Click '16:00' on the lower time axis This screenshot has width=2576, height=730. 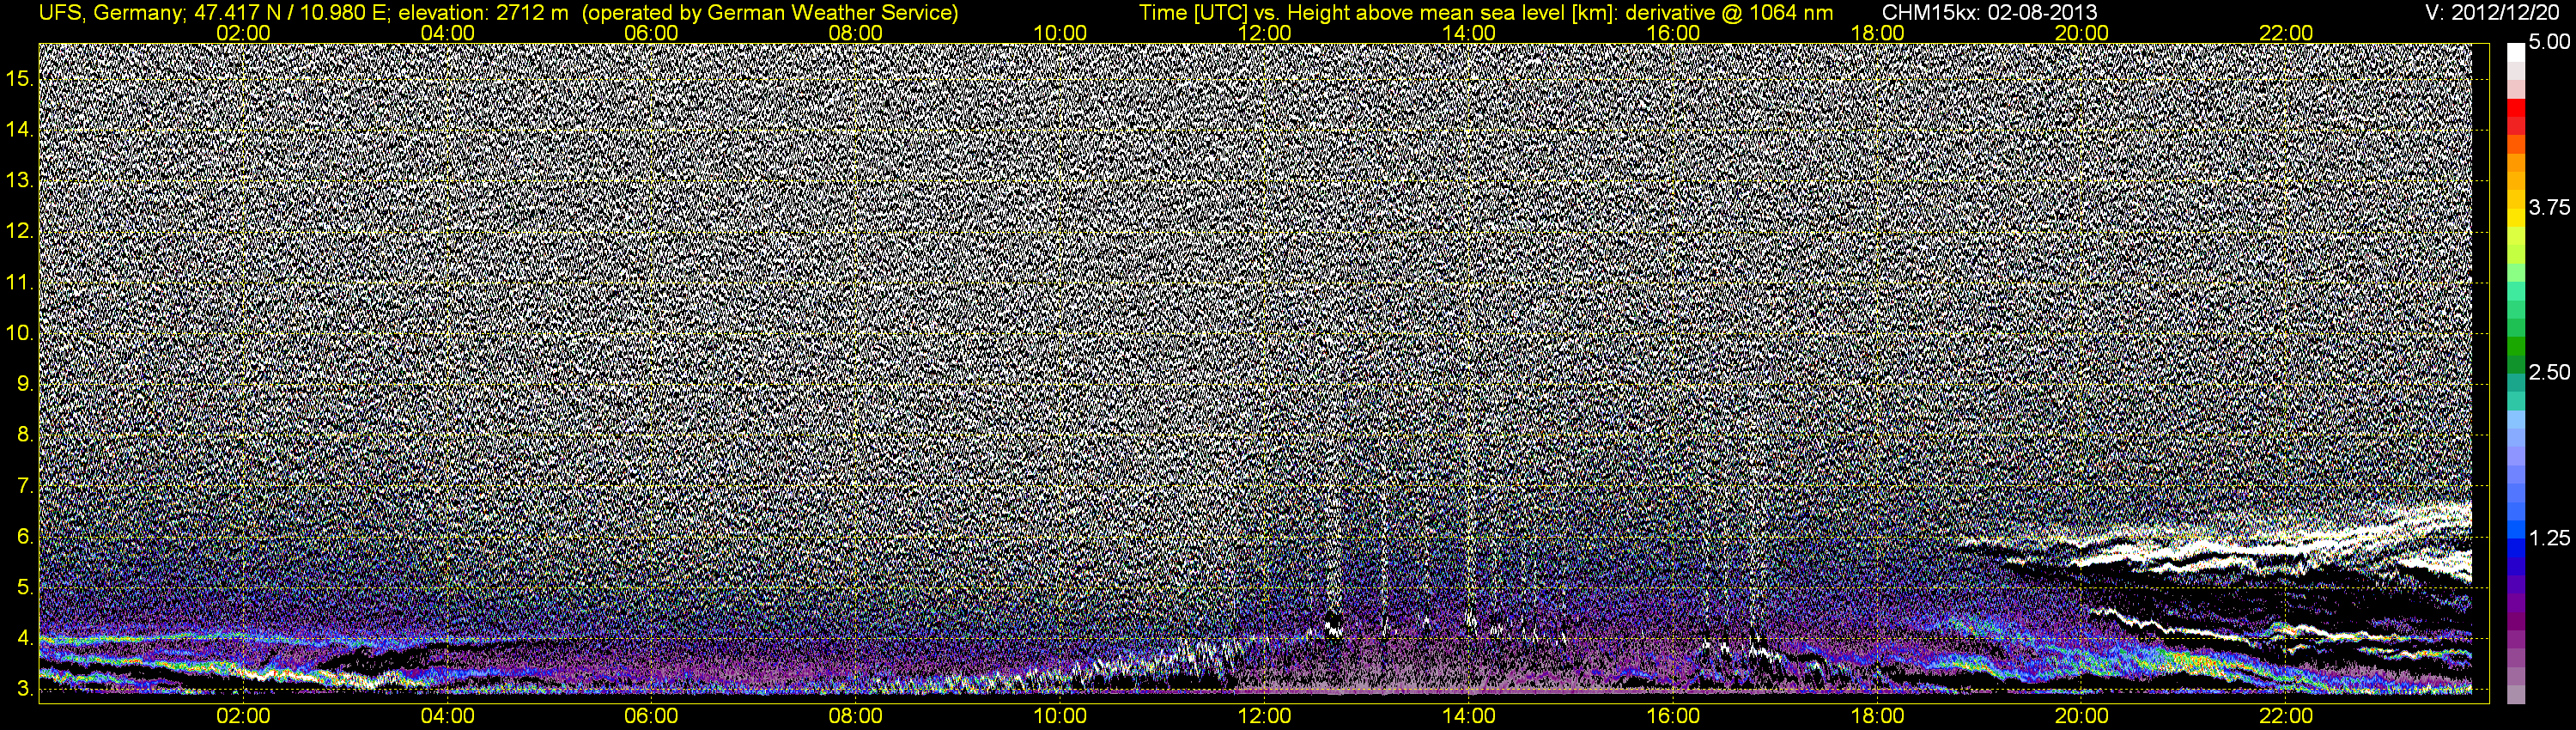tap(1673, 716)
